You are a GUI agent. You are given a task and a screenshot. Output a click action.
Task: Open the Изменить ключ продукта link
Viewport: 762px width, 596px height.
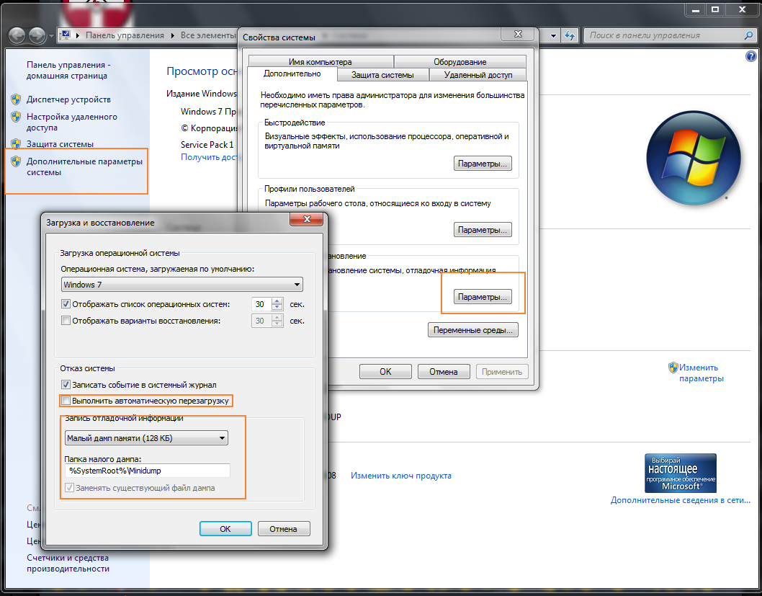click(x=400, y=476)
